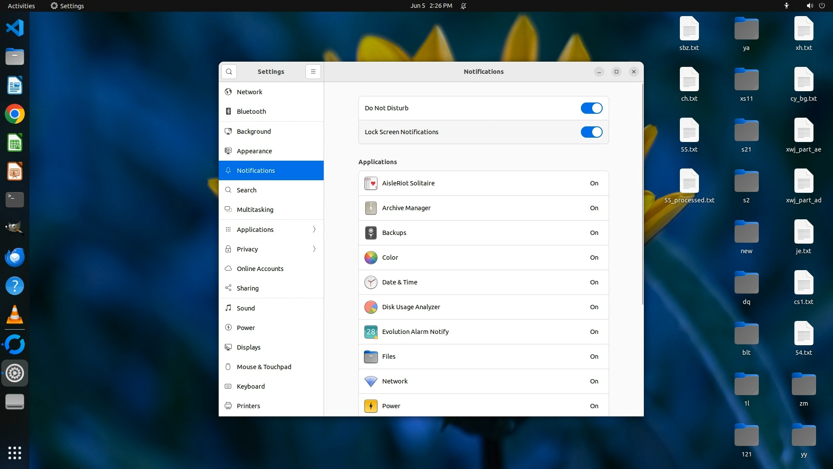Expand the Applications sidebar chevron
833x469 pixels.
coord(314,229)
